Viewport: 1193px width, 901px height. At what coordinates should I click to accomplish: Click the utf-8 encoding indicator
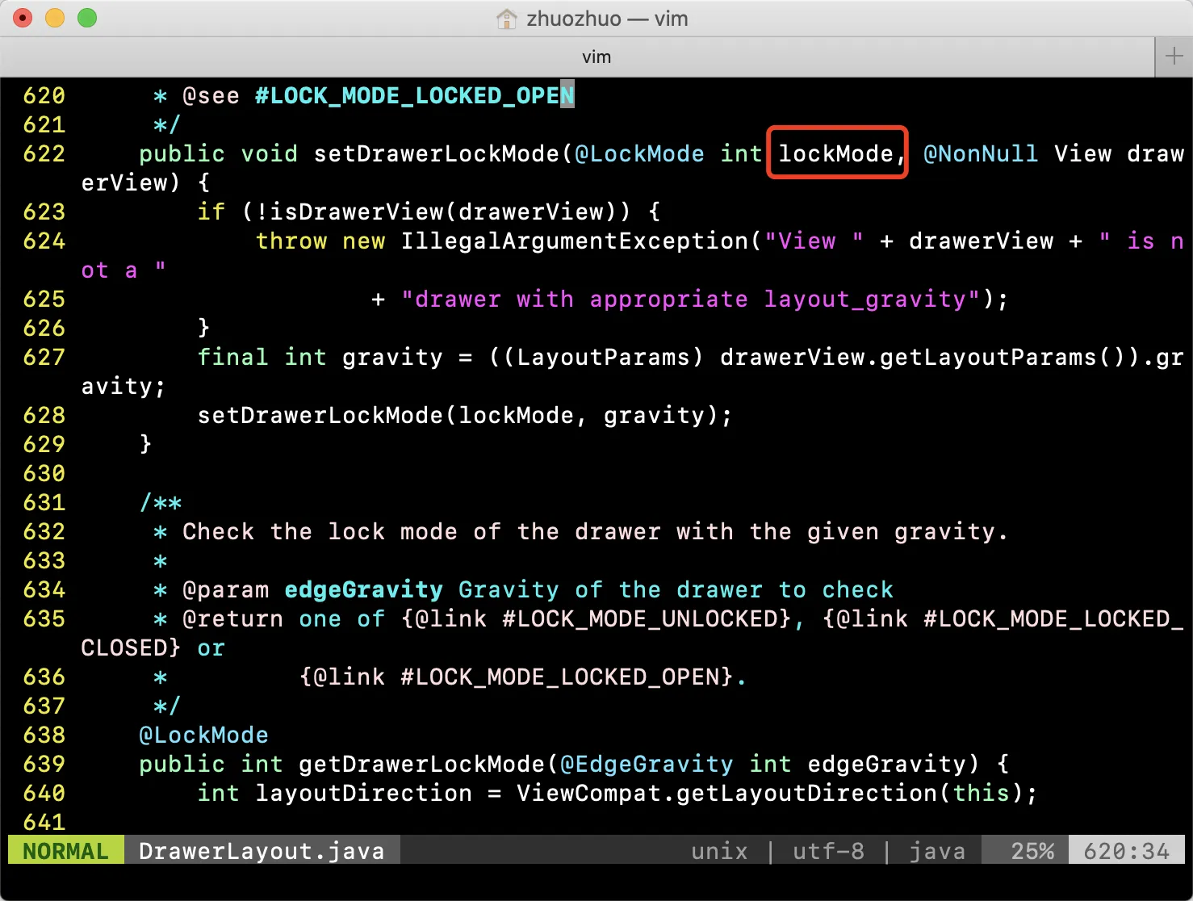point(828,851)
